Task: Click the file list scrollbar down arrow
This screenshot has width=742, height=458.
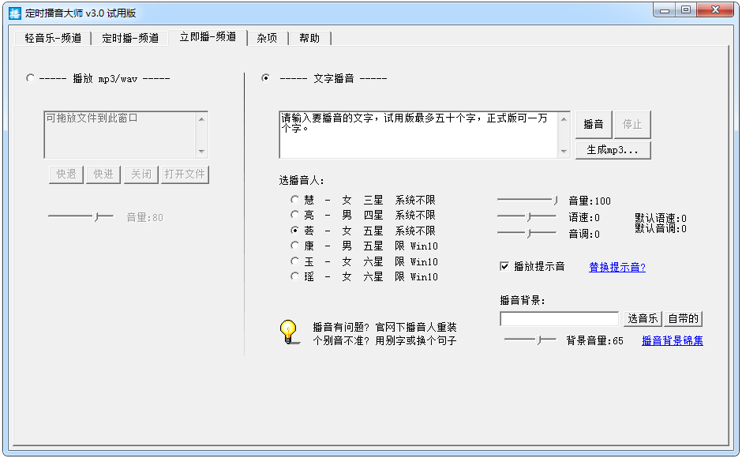Action: 201,152
